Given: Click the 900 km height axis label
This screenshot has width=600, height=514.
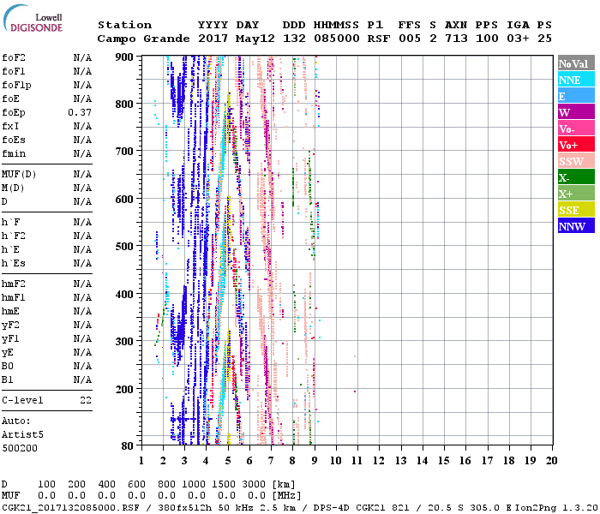Looking at the screenshot, I should (124, 57).
